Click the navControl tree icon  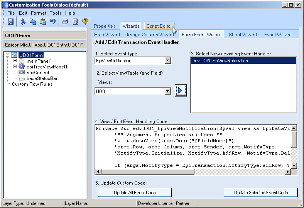(22, 72)
